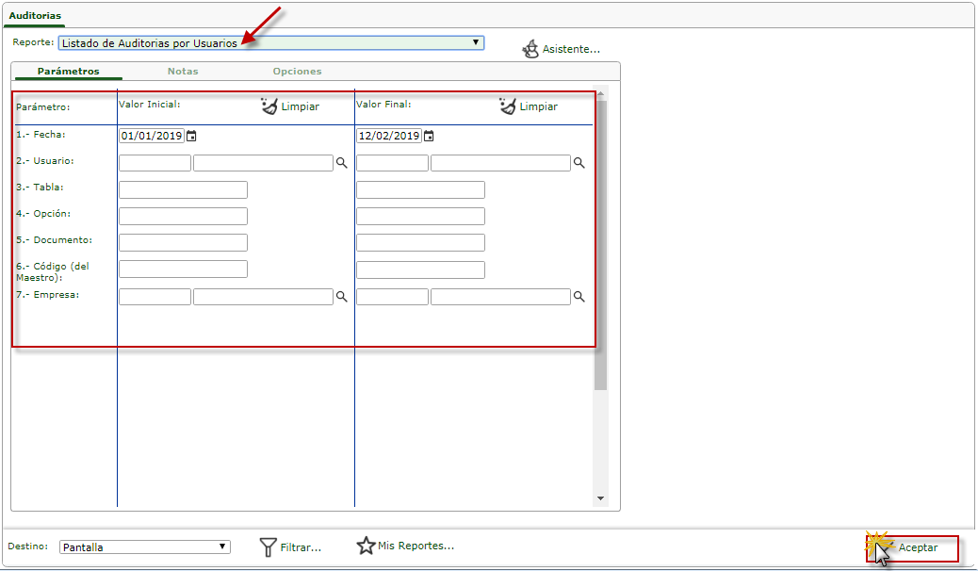Switch to the Notas tab
Screen dimensions: 978x571
tap(183, 72)
